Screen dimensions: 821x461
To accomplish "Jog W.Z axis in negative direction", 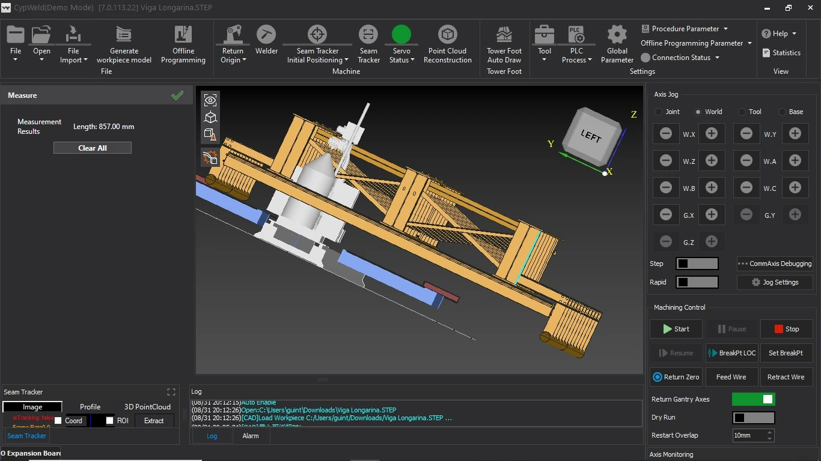I will pos(666,161).
